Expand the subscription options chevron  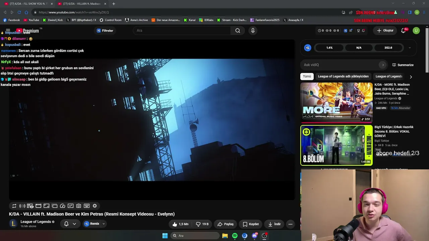(74, 224)
